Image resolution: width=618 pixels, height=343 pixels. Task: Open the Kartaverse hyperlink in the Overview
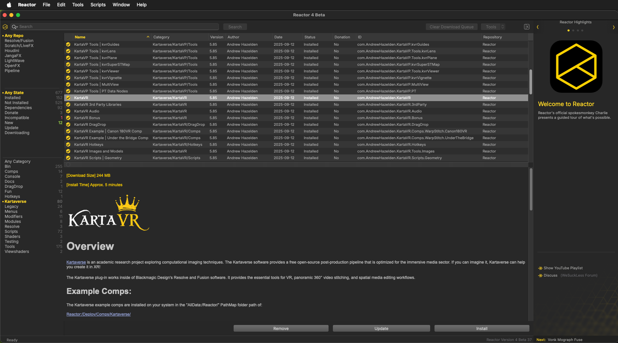(76, 262)
